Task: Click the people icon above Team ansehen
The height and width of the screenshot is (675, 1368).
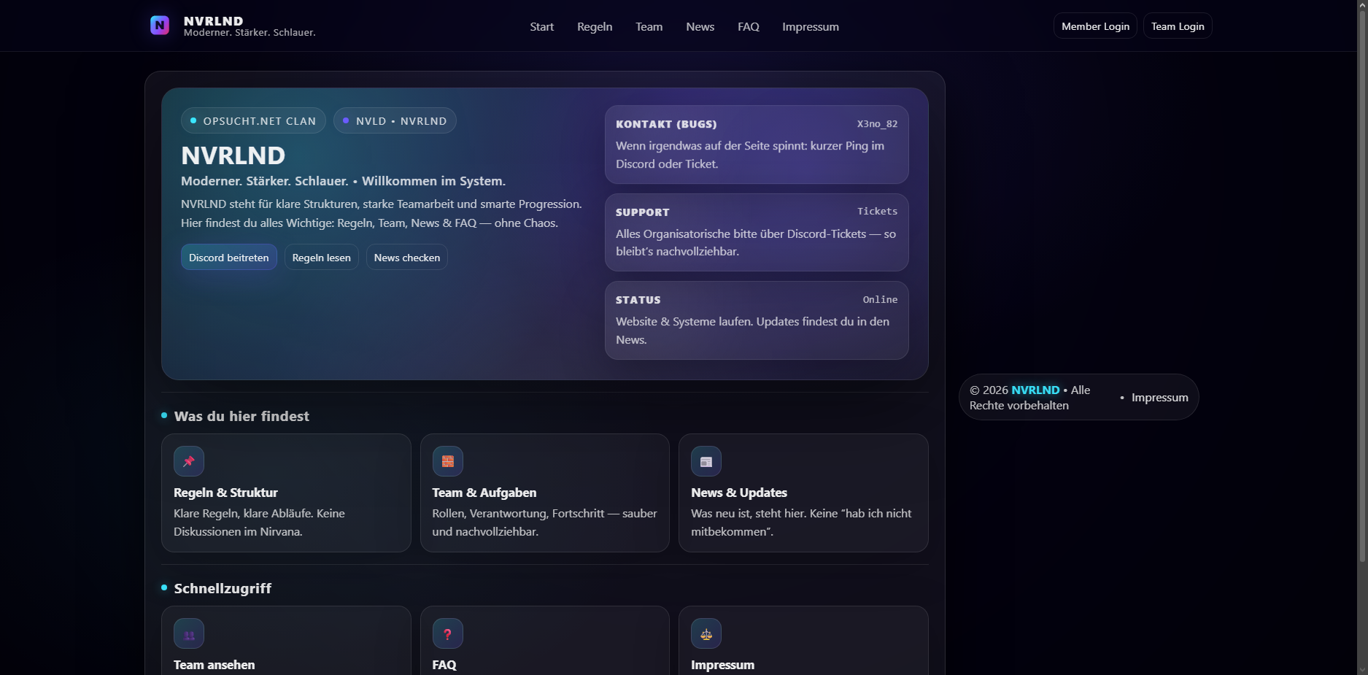Action: 189,634
